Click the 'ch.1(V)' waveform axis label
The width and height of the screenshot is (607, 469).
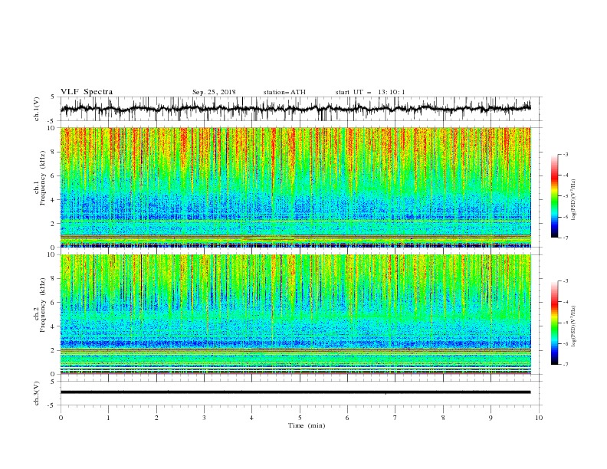[37, 109]
